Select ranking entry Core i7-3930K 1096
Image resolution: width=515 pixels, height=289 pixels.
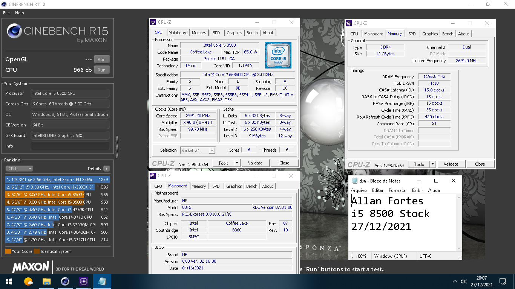[57, 187]
